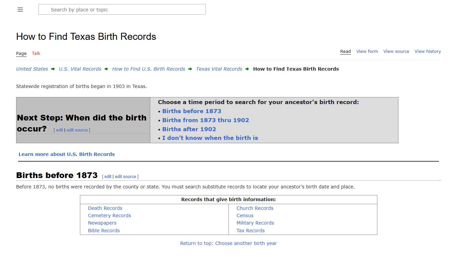Navigate to the United States breadcrumb link

point(32,69)
